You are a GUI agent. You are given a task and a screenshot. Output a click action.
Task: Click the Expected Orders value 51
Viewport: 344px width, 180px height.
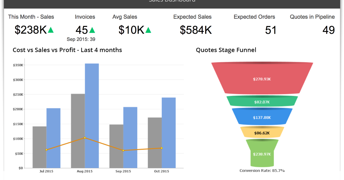(270, 30)
